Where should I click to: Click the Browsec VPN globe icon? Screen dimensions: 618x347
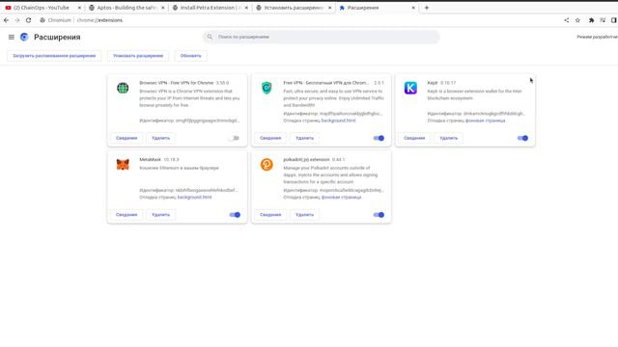point(123,88)
